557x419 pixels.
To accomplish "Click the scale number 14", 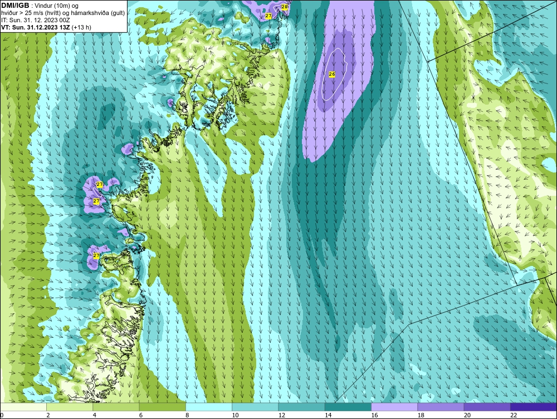I will tap(328, 416).
